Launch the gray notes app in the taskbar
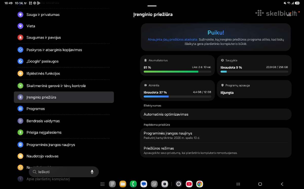Viewport: 304px width, 189px height. [x=112, y=184]
